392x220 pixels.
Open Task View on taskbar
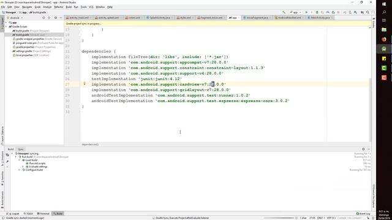point(384,20)
